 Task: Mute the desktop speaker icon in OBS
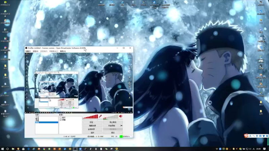(x=121, y=116)
